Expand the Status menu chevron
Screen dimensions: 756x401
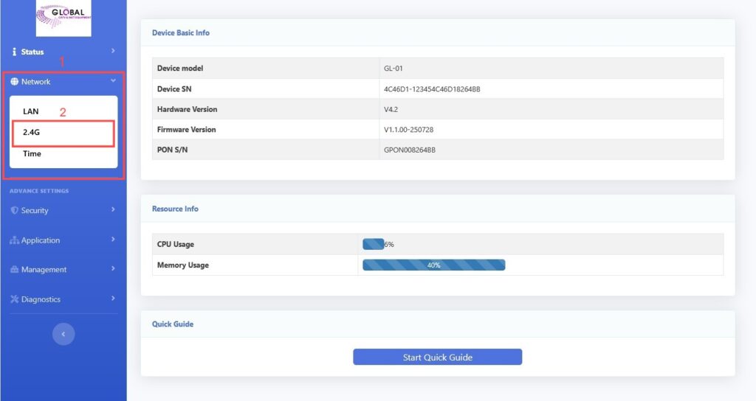coord(113,51)
